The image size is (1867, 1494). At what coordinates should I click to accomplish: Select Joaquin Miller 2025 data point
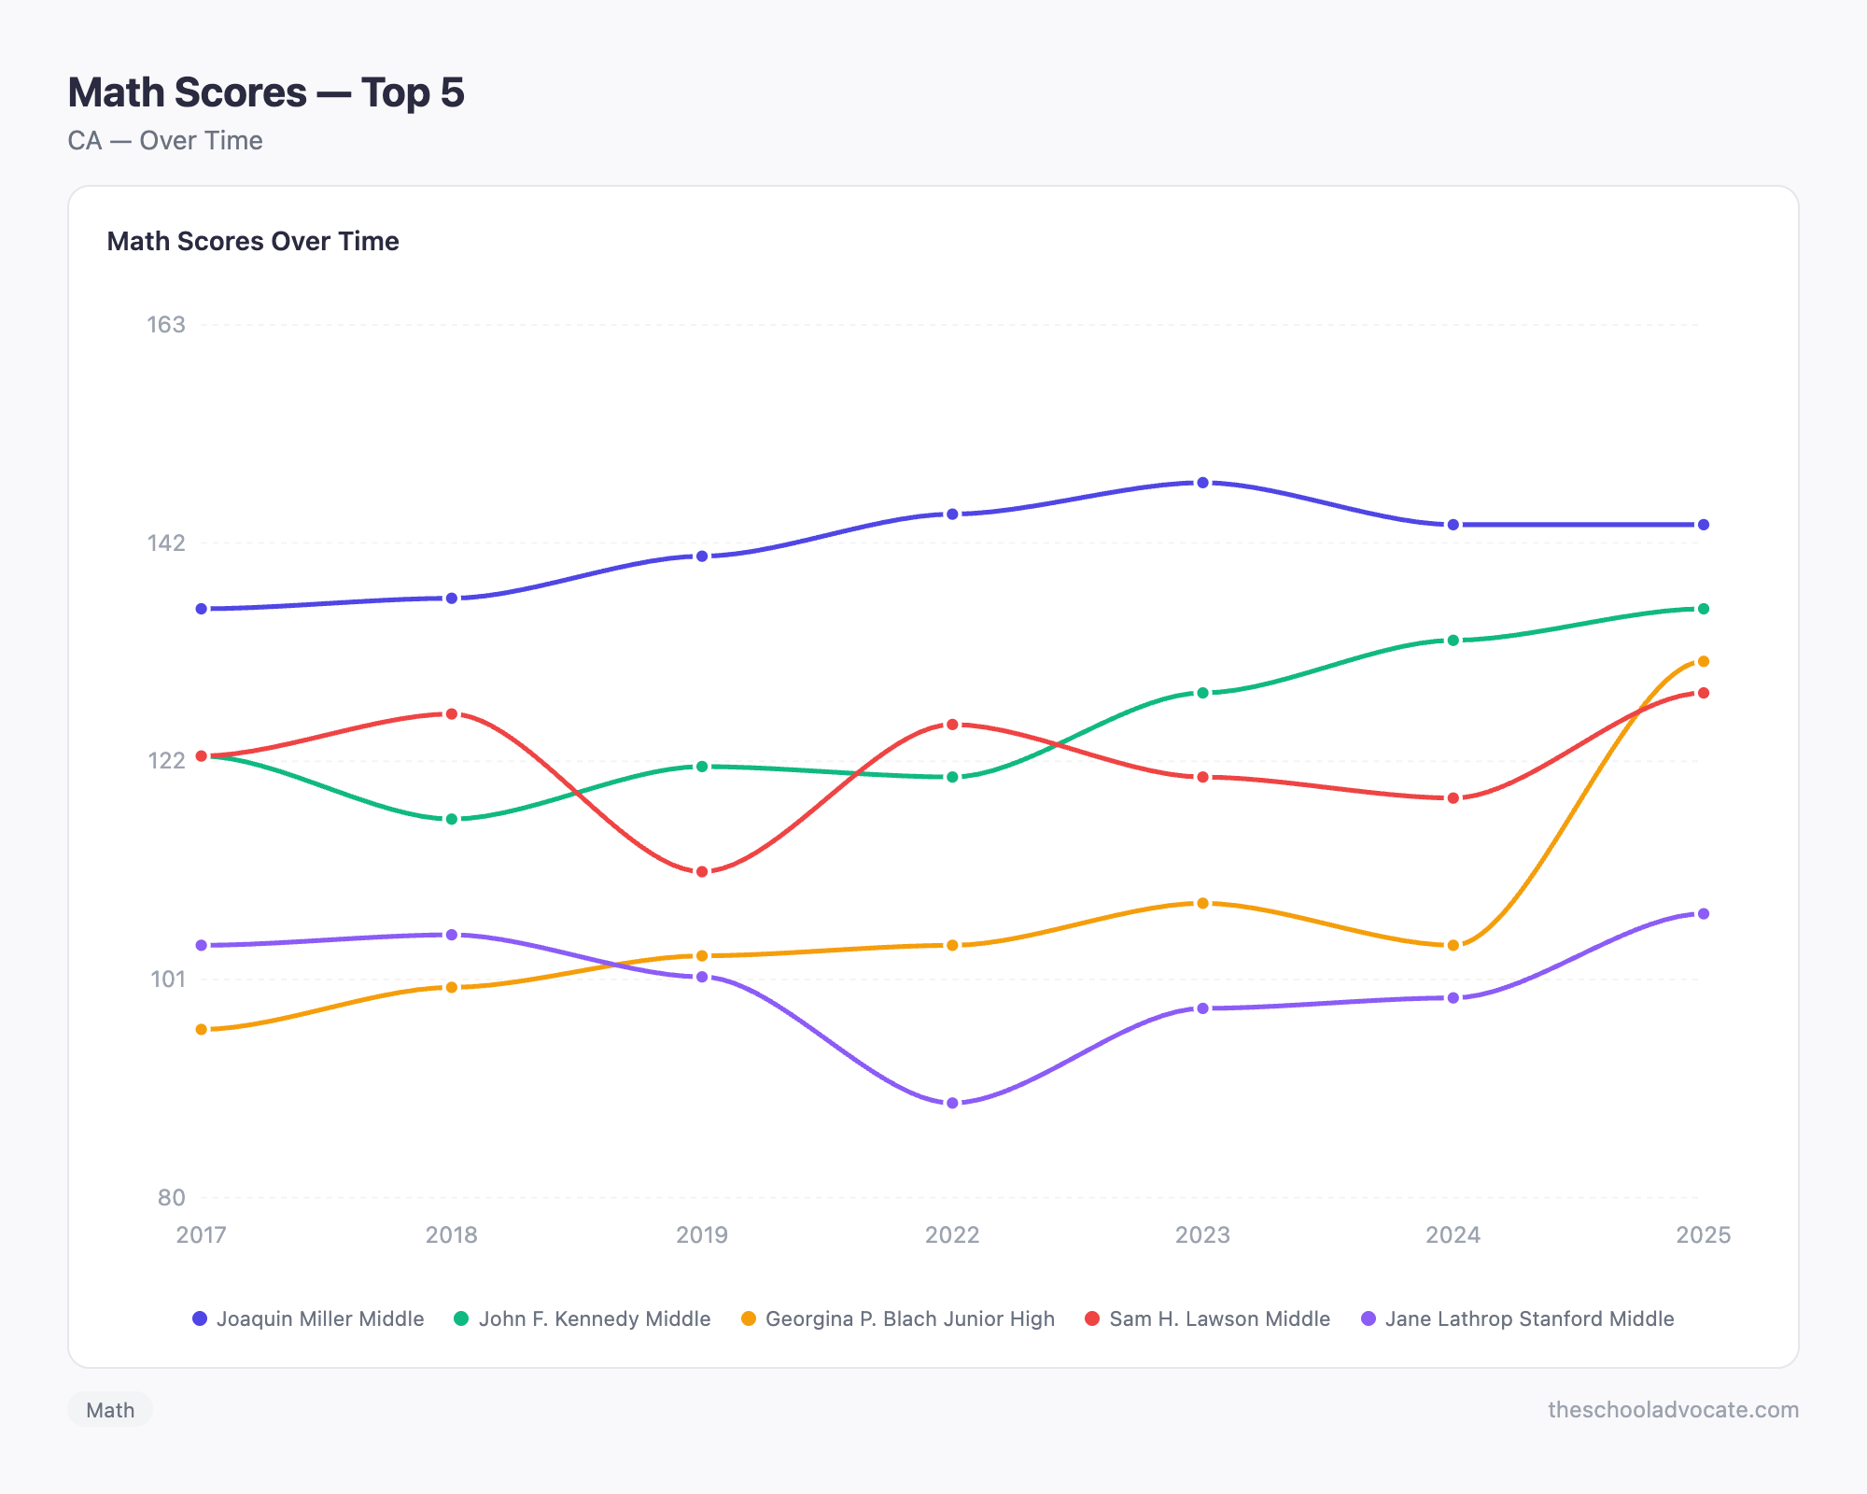coord(1703,525)
